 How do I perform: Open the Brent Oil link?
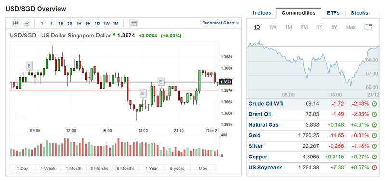(260, 114)
